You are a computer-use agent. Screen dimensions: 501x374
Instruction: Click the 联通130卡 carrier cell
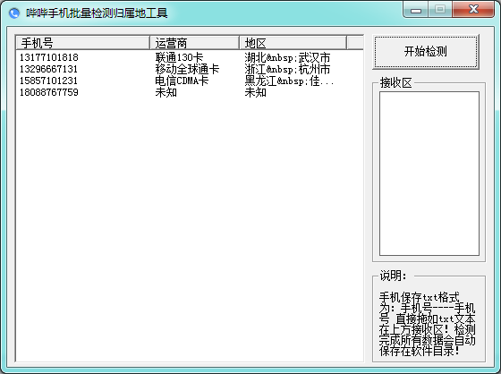point(179,57)
